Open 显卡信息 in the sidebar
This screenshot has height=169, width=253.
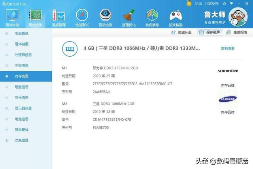pyautogui.click(x=21, y=98)
